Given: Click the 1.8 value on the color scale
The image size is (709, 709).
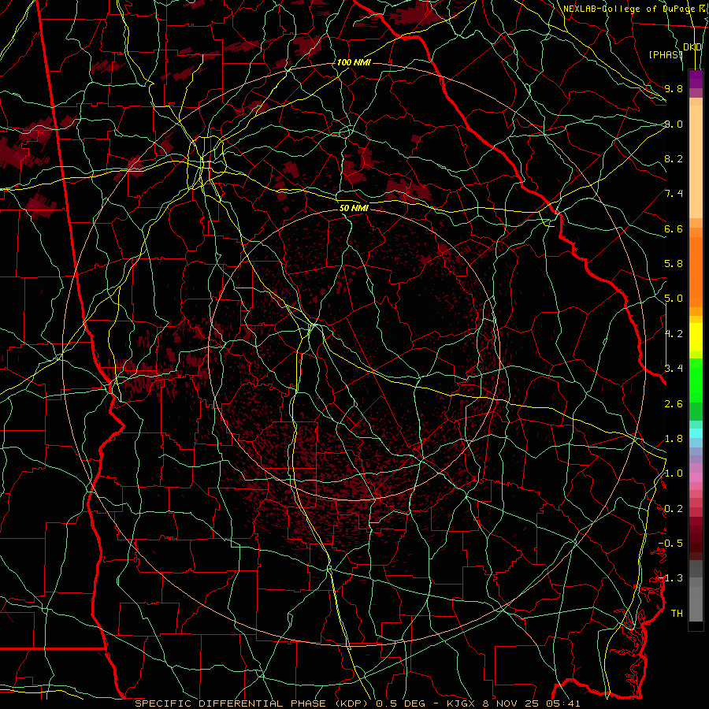Looking at the screenshot, I should click(x=674, y=439).
